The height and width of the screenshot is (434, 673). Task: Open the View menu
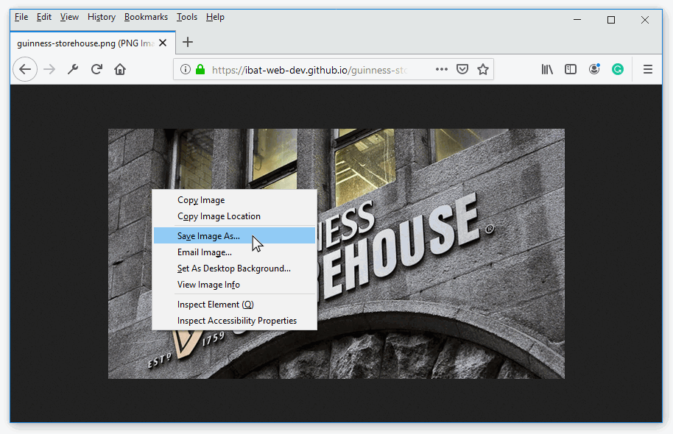[69, 17]
